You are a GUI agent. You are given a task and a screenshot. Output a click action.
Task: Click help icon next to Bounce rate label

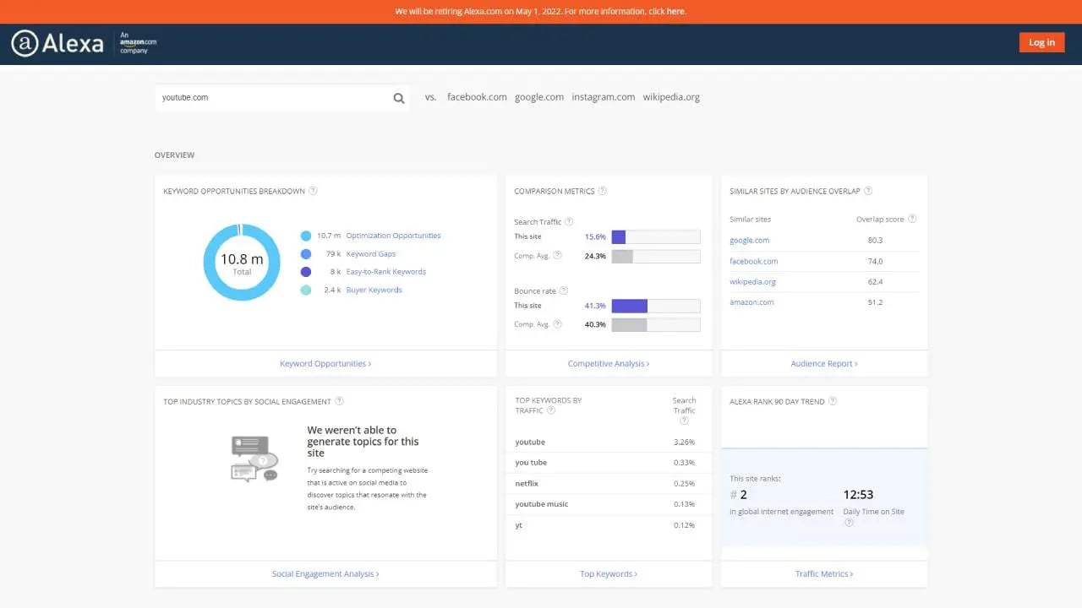[x=564, y=290]
